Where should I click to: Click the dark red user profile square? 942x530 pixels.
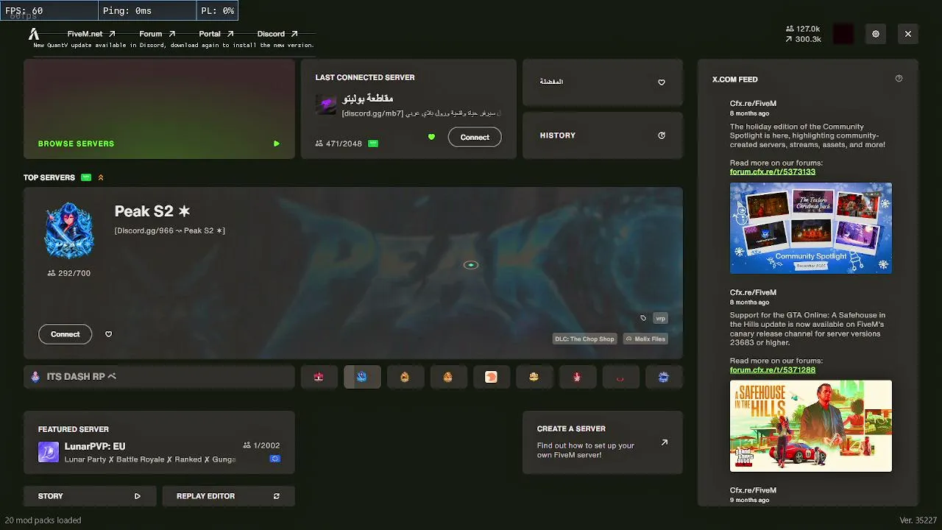click(x=843, y=34)
